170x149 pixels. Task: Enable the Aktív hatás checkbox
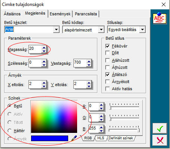(107, 89)
